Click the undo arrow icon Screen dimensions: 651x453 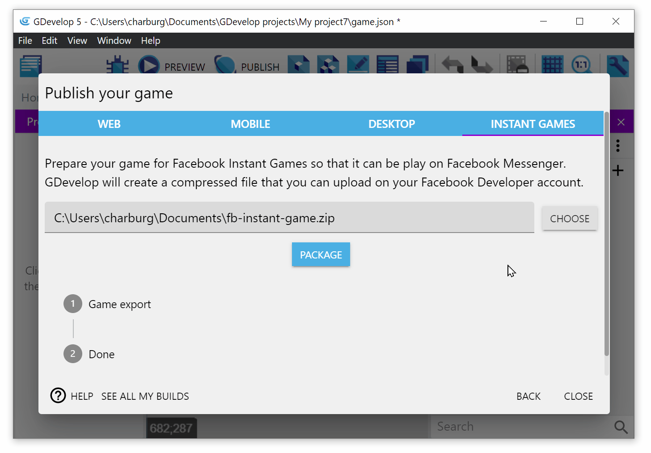tap(452, 65)
